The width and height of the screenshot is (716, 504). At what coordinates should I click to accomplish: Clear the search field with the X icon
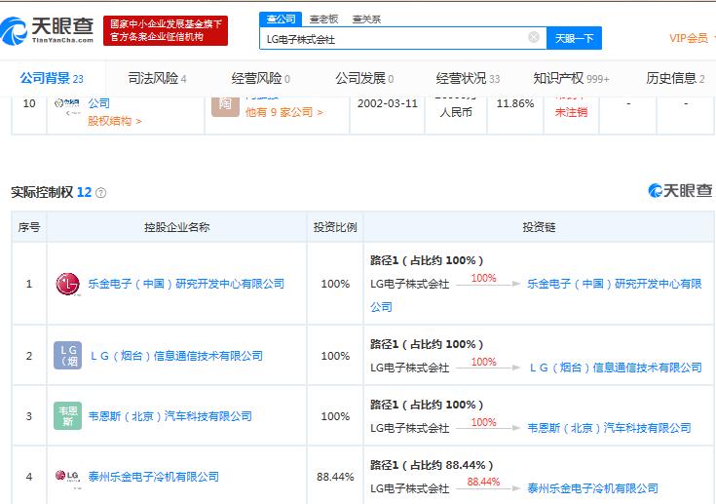pyautogui.click(x=534, y=37)
